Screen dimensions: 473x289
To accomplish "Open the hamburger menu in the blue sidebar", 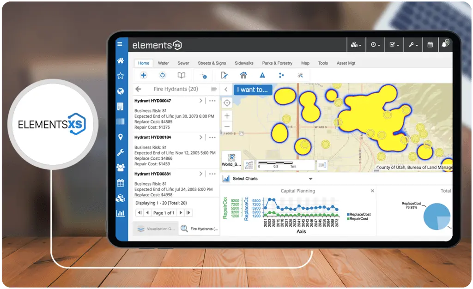I will pos(120,44).
